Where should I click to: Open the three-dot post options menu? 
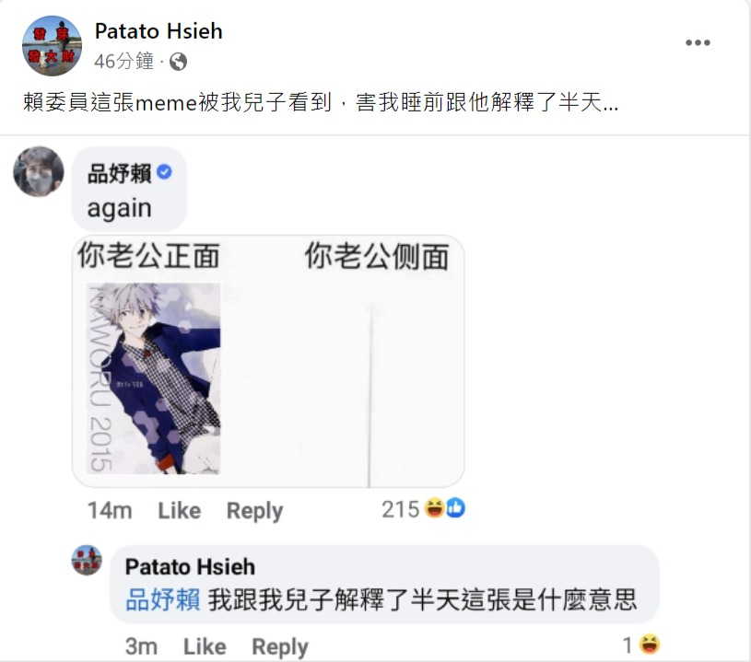(698, 42)
